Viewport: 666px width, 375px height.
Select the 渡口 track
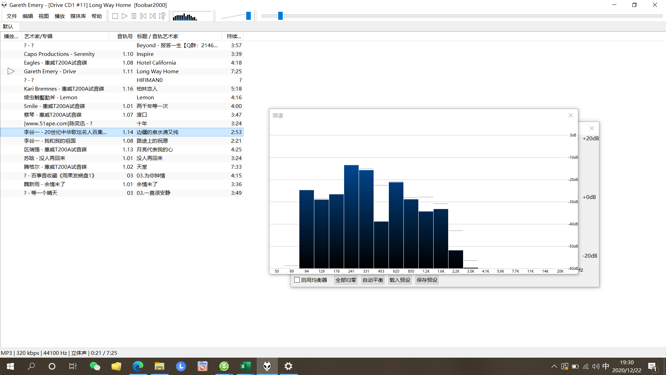pos(122,115)
